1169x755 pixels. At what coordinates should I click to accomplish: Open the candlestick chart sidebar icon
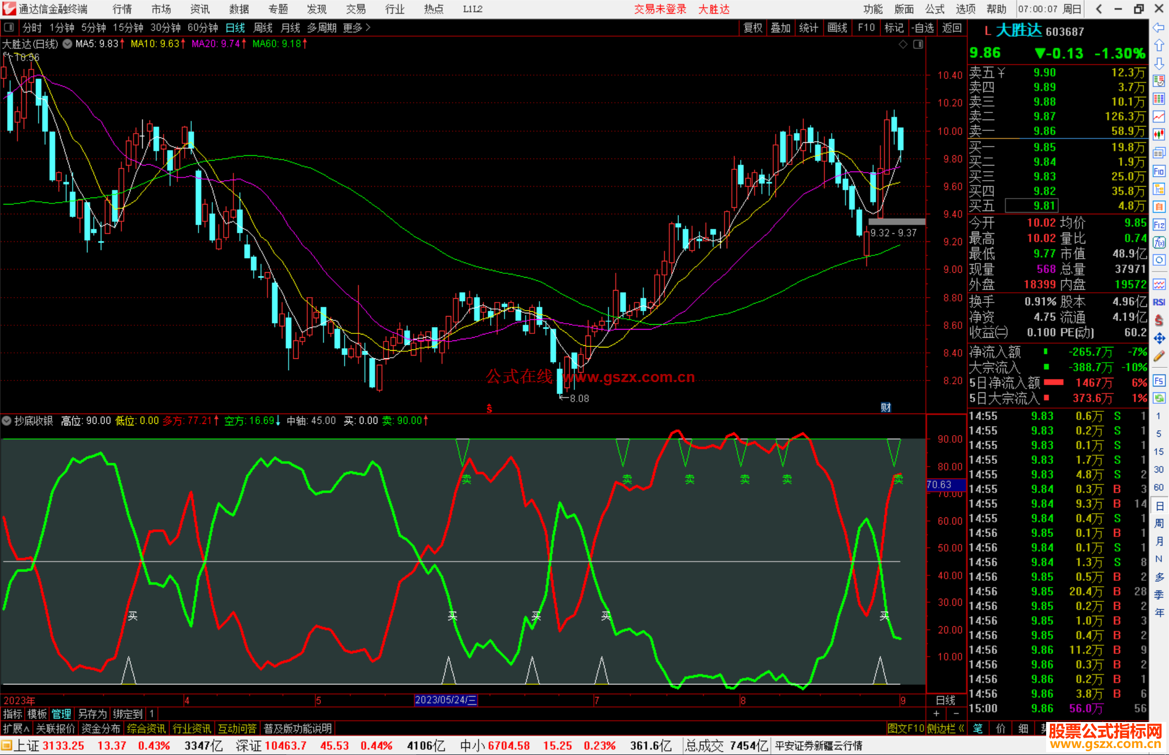1159,134
